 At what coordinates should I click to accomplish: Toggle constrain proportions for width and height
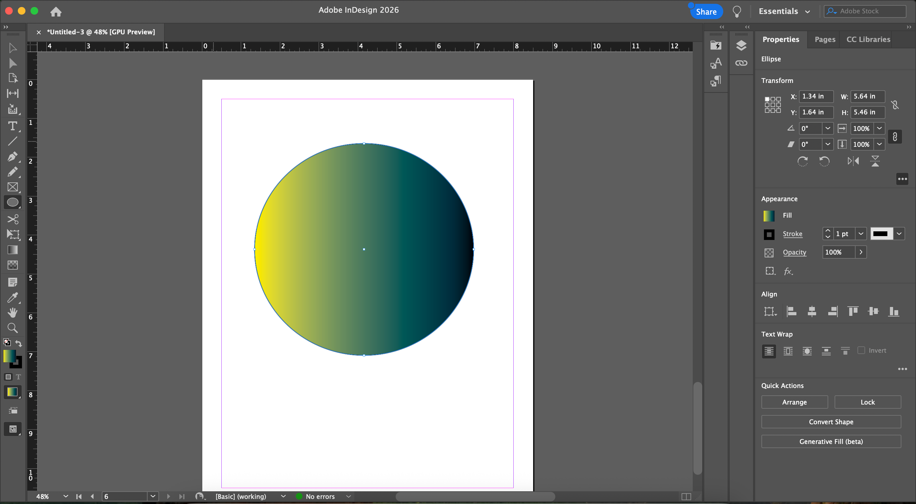click(x=895, y=105)
